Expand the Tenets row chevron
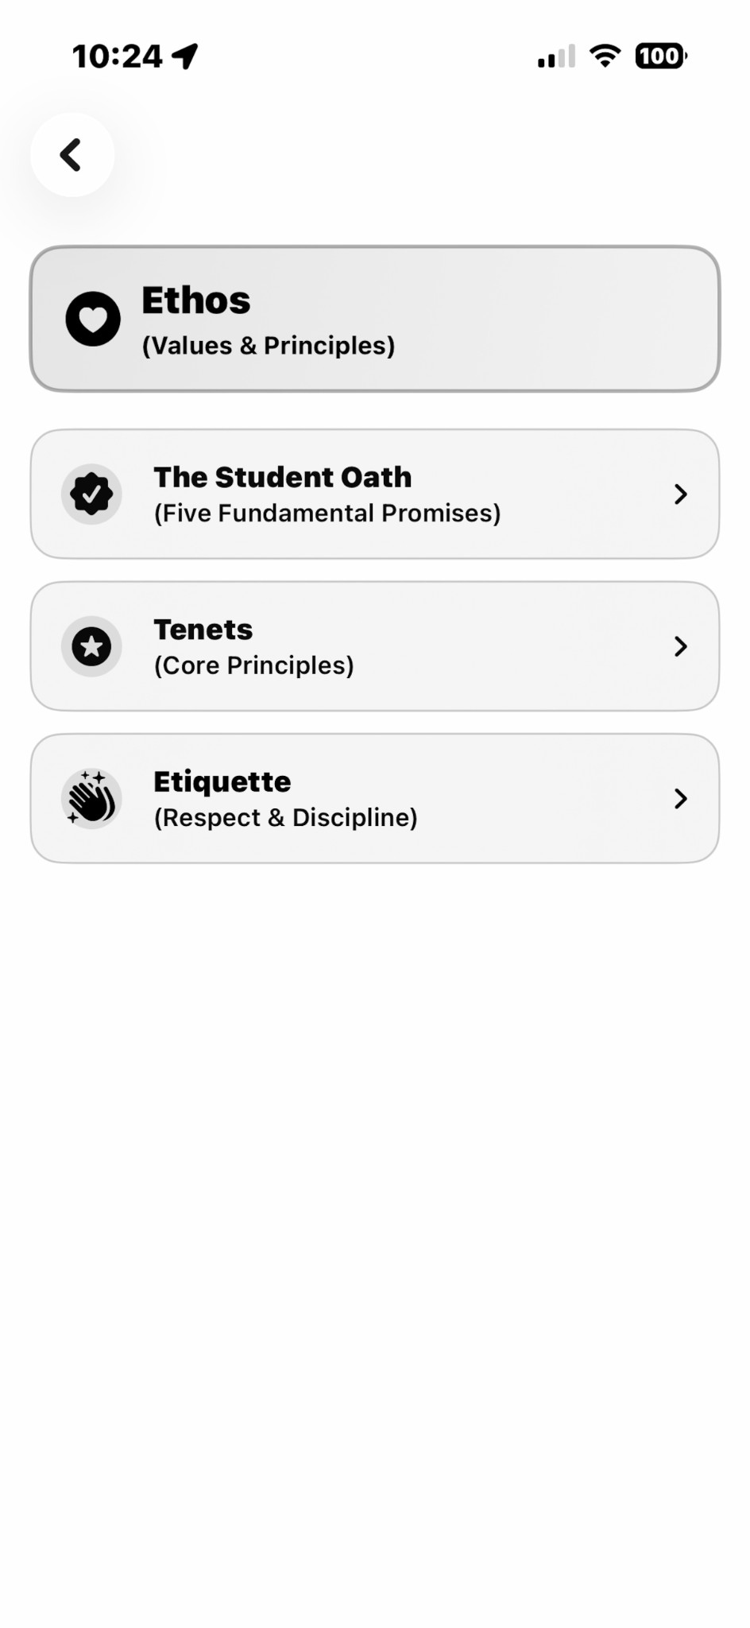Viewport: 750px width, 1628px height. point(680,646)
